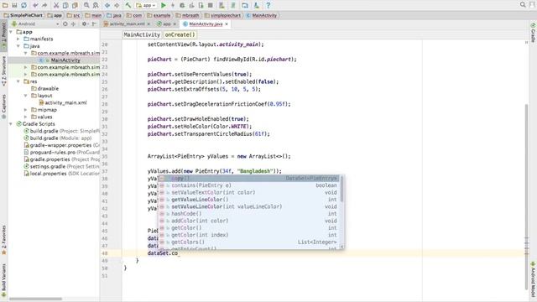This screenshot has width=537, height=302.
Task: Open the Structure tool window tab
Action: click(x=3, y=70)
